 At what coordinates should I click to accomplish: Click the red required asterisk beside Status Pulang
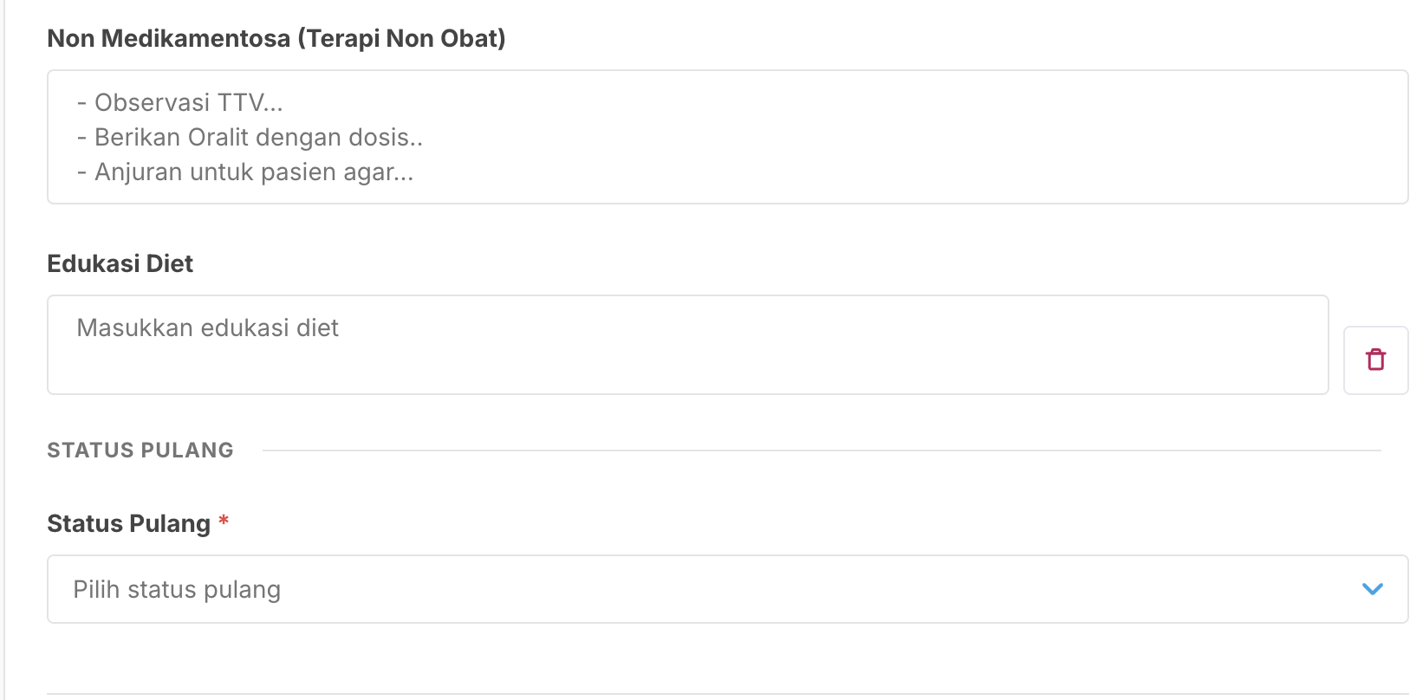pyautogui.click(x=224, y=522)
